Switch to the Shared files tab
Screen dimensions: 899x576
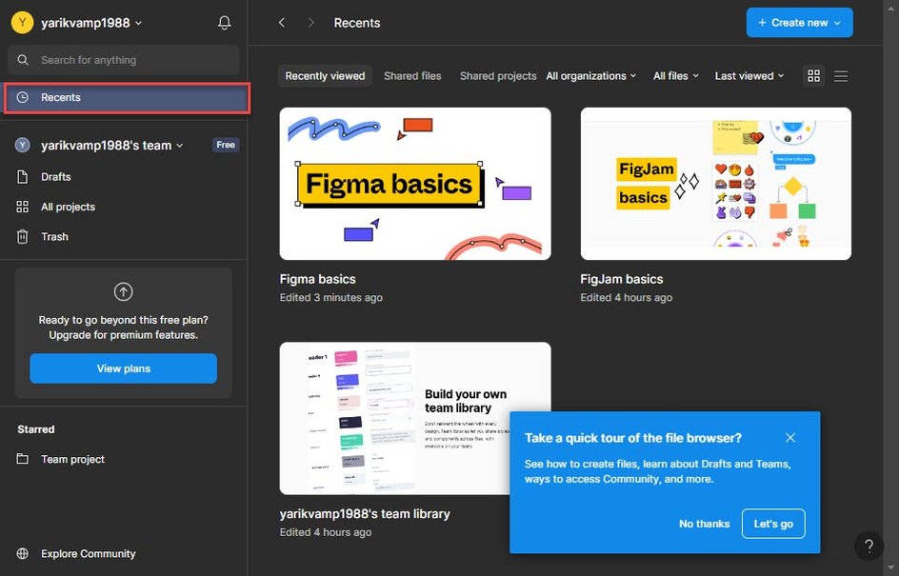412,76
